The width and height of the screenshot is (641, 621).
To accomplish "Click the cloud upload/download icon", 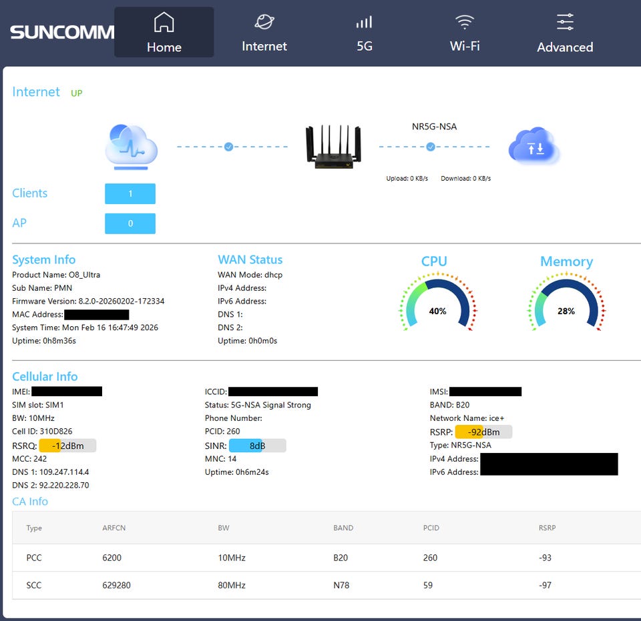I will click(533, 146).
